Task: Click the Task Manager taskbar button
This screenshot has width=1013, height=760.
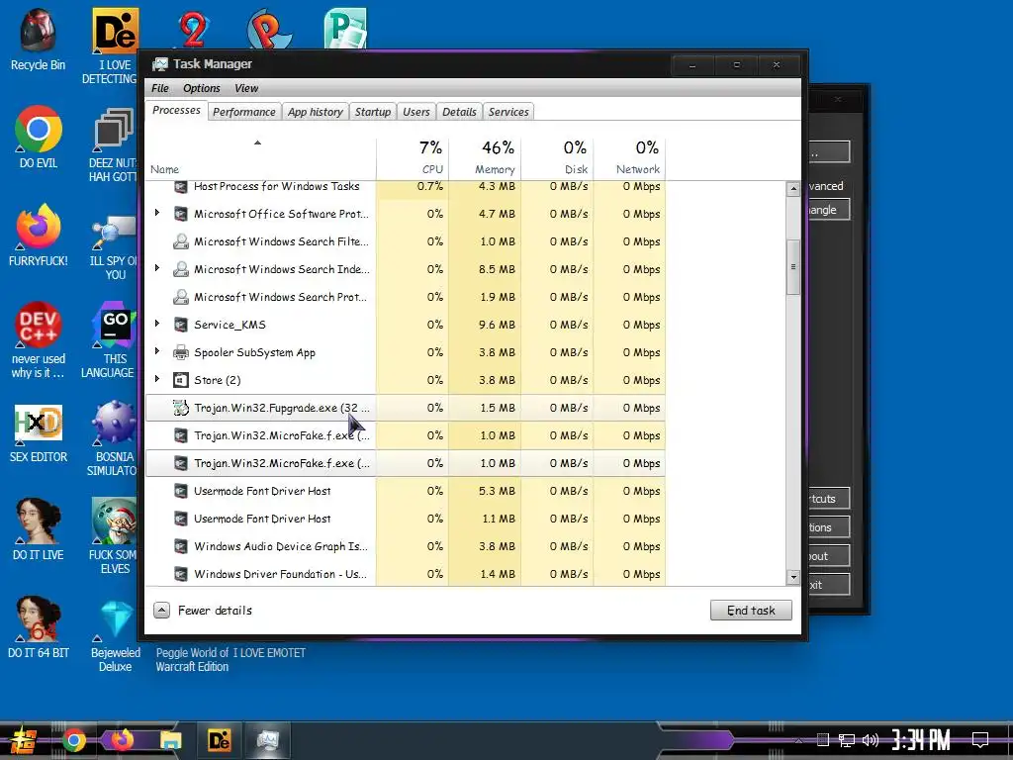Action: pyautogui.click(x=267, y=740)
